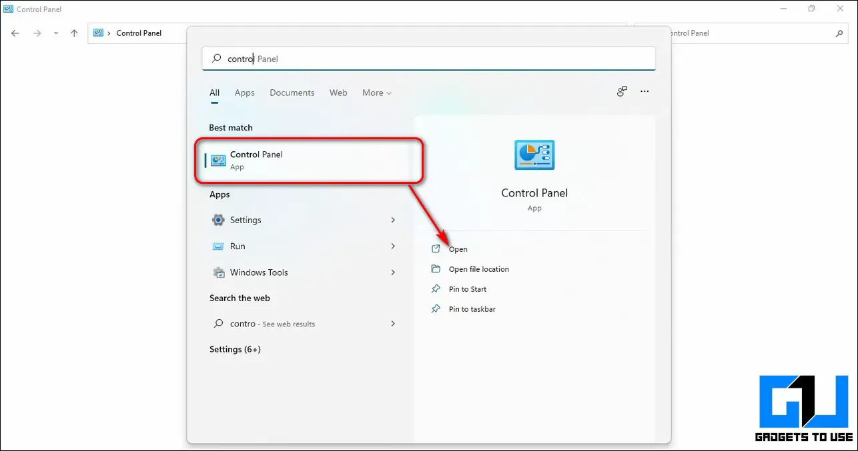Select the Control Panel breadcrumb in address bar

tap(139, 33)
